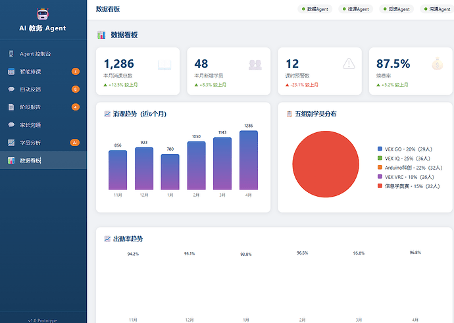Open 学员分析 page
The height and width of the screenshot is (323, 454).
43,143
